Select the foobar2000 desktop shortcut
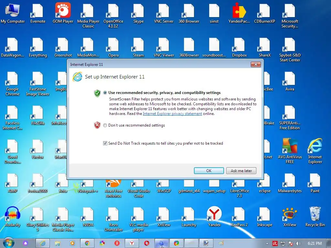This screenshot has width=331, height=248. click(38, 183)
